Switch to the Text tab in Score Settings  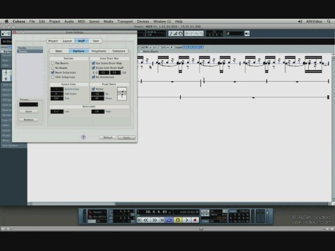96,41
